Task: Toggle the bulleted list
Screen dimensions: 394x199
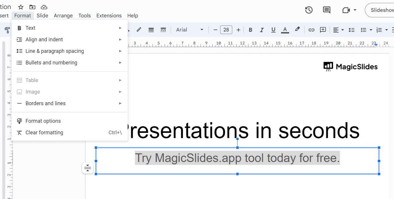Action: coord(364,30)
